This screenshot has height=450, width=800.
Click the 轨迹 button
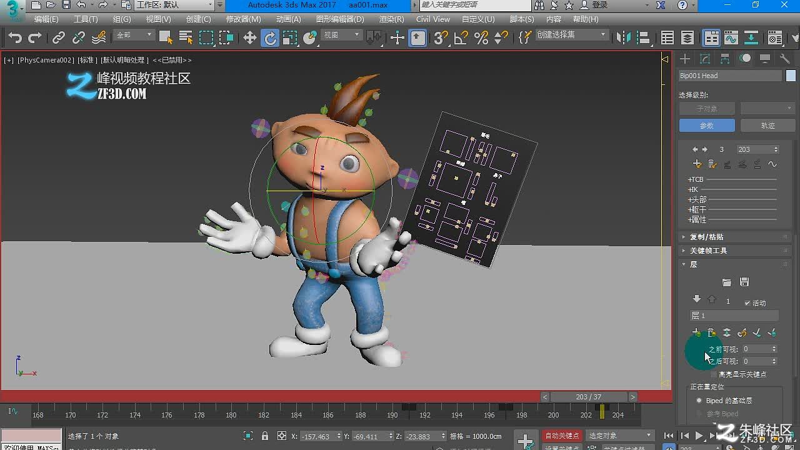point(767,126)
